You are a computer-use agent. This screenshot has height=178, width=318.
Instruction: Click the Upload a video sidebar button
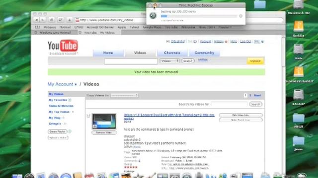[x=58, y=137]
